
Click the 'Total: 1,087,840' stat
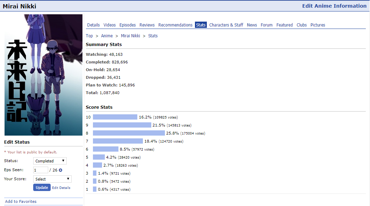103,93
